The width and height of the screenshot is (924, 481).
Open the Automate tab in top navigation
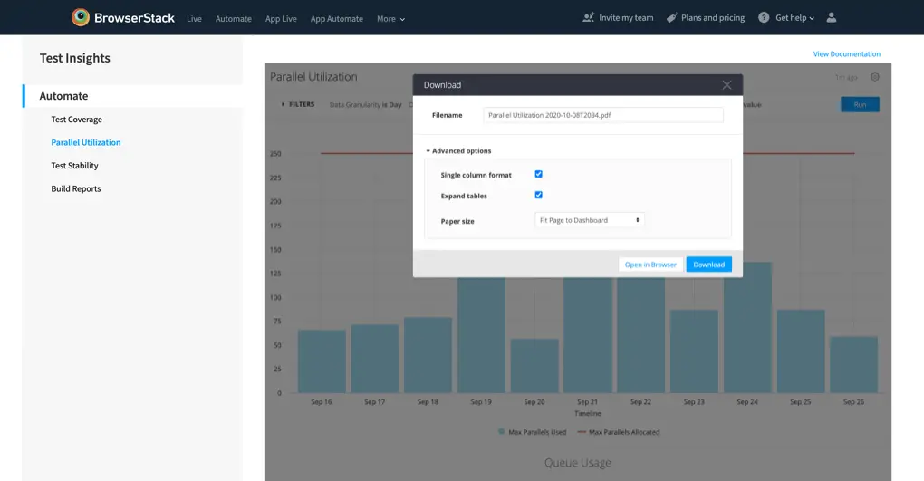[233, 18]
